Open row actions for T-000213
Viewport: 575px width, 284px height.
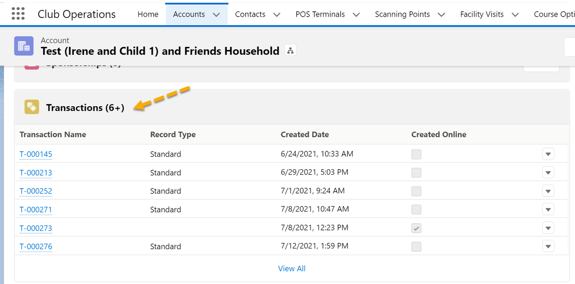pyautogui.click(x=548, y=172)
